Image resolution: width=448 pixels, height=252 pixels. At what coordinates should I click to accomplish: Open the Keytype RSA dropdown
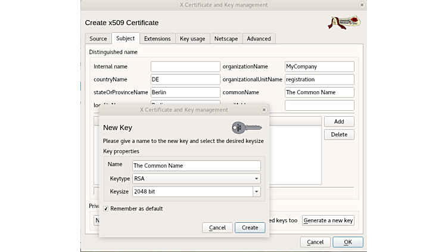[x=196, y=179]
